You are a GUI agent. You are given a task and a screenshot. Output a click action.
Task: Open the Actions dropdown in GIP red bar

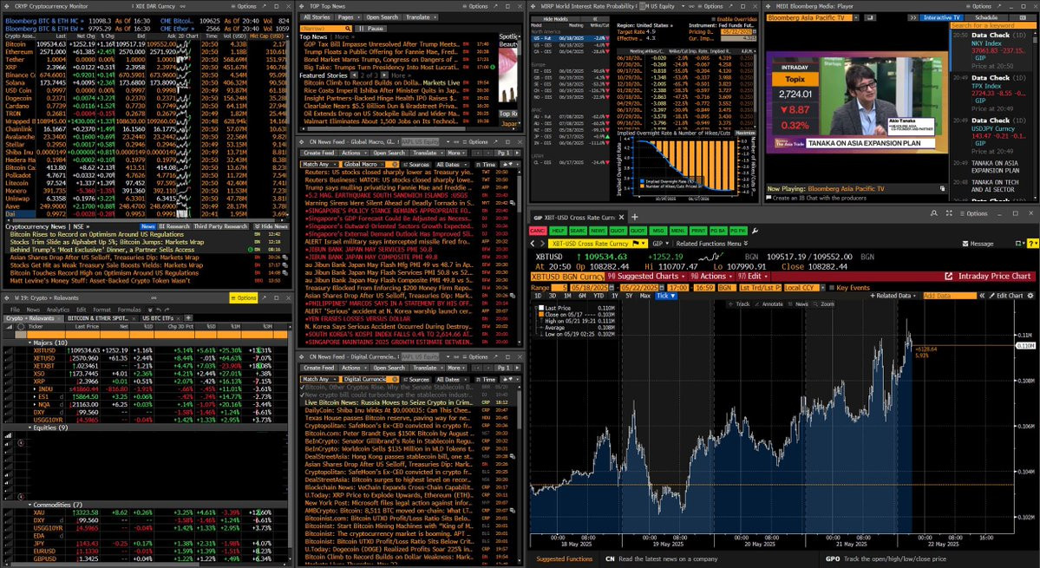[x=712, y=277]
